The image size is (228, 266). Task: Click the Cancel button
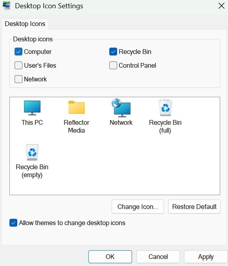click(x=158, y=257)
